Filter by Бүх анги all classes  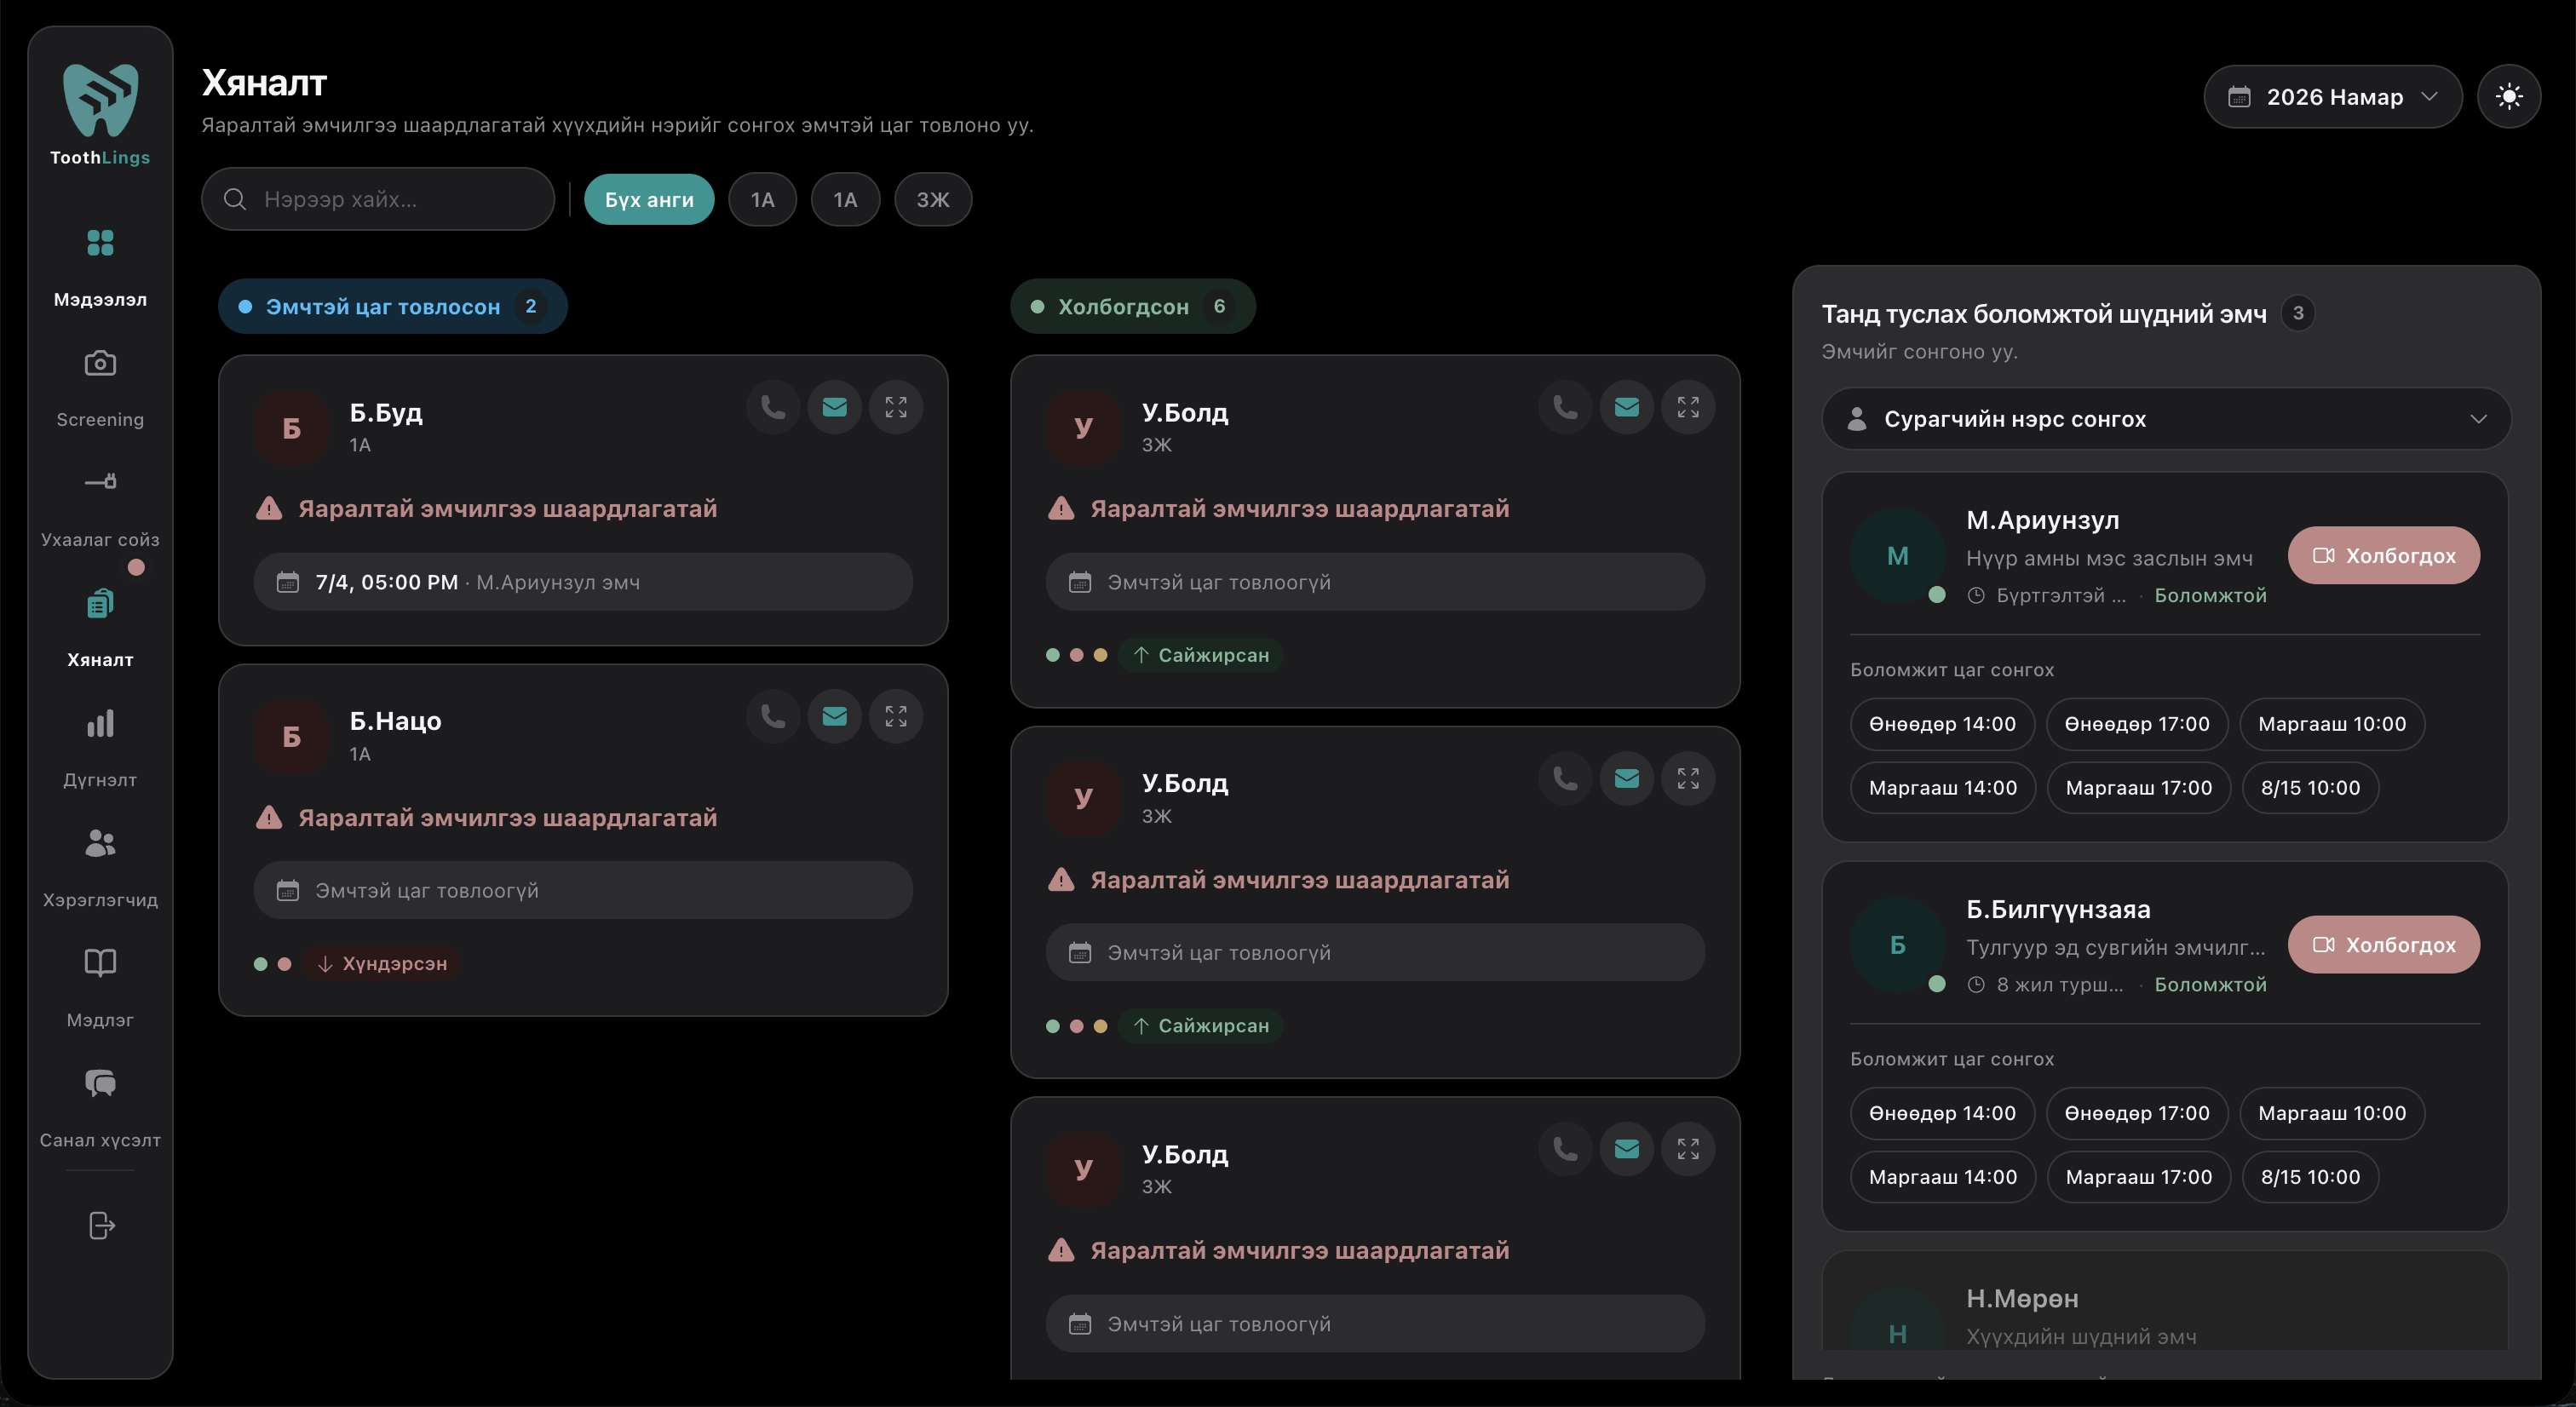649,199
